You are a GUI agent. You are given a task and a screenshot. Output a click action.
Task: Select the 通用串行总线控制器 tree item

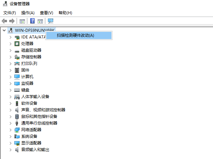[39, 123]
